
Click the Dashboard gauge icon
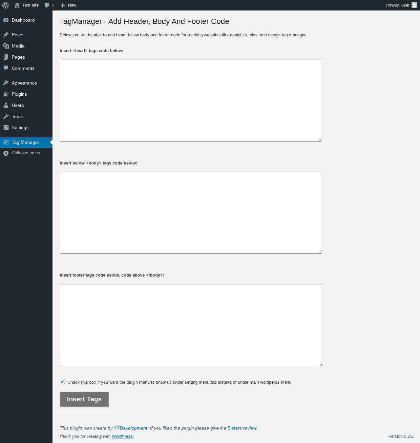point(6,20)
